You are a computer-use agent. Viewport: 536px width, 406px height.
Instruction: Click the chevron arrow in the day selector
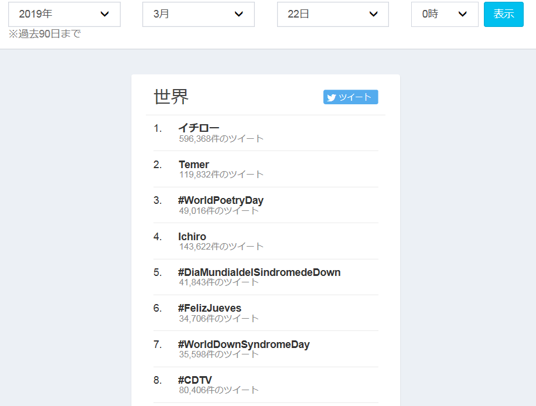click(373, 14)
